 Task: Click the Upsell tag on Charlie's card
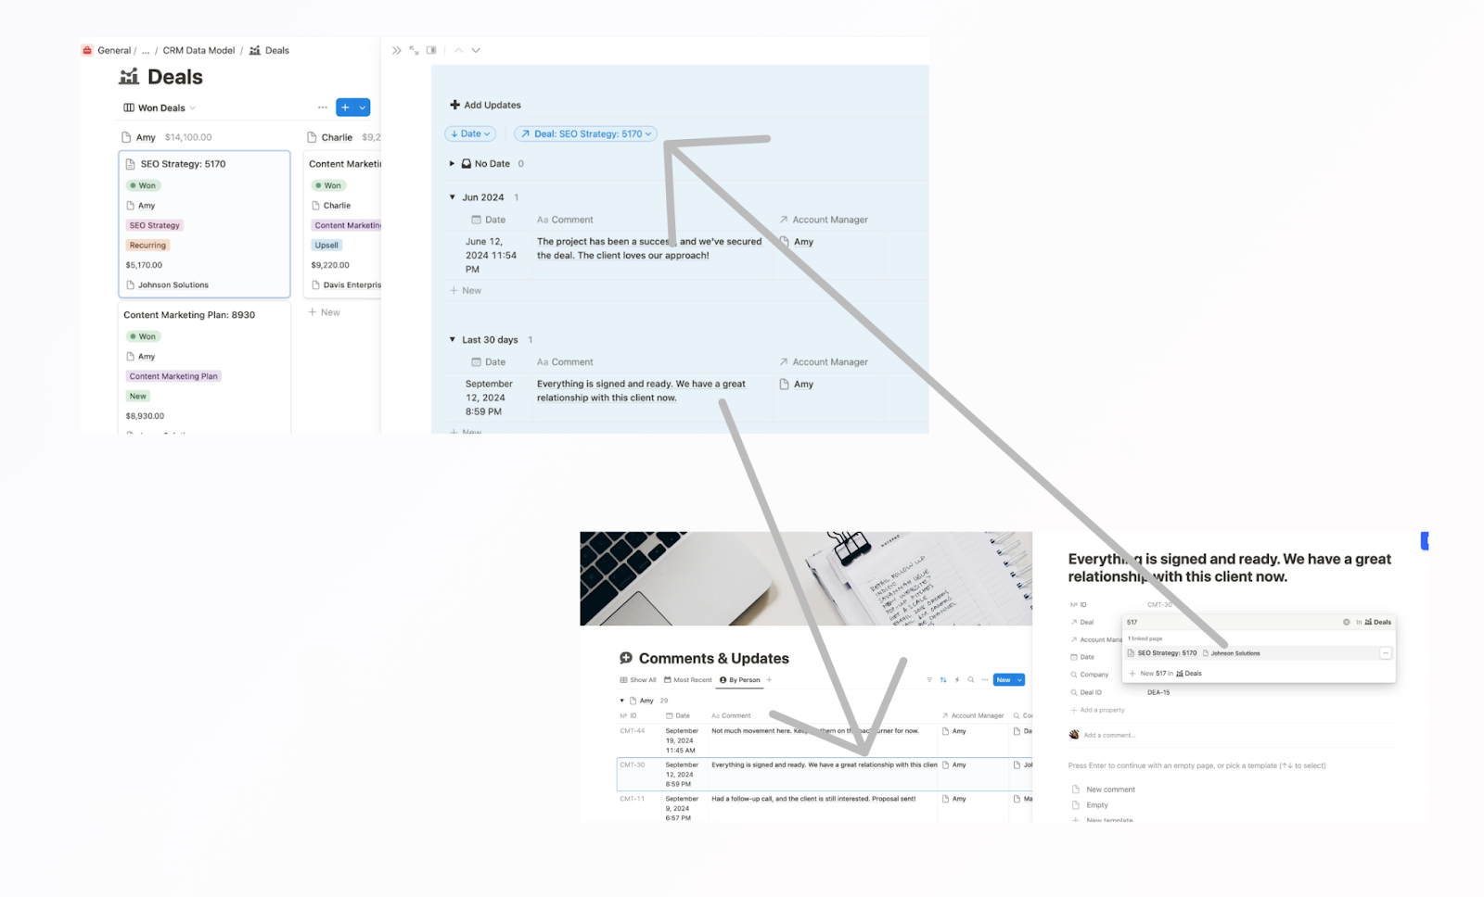[326, 246]
